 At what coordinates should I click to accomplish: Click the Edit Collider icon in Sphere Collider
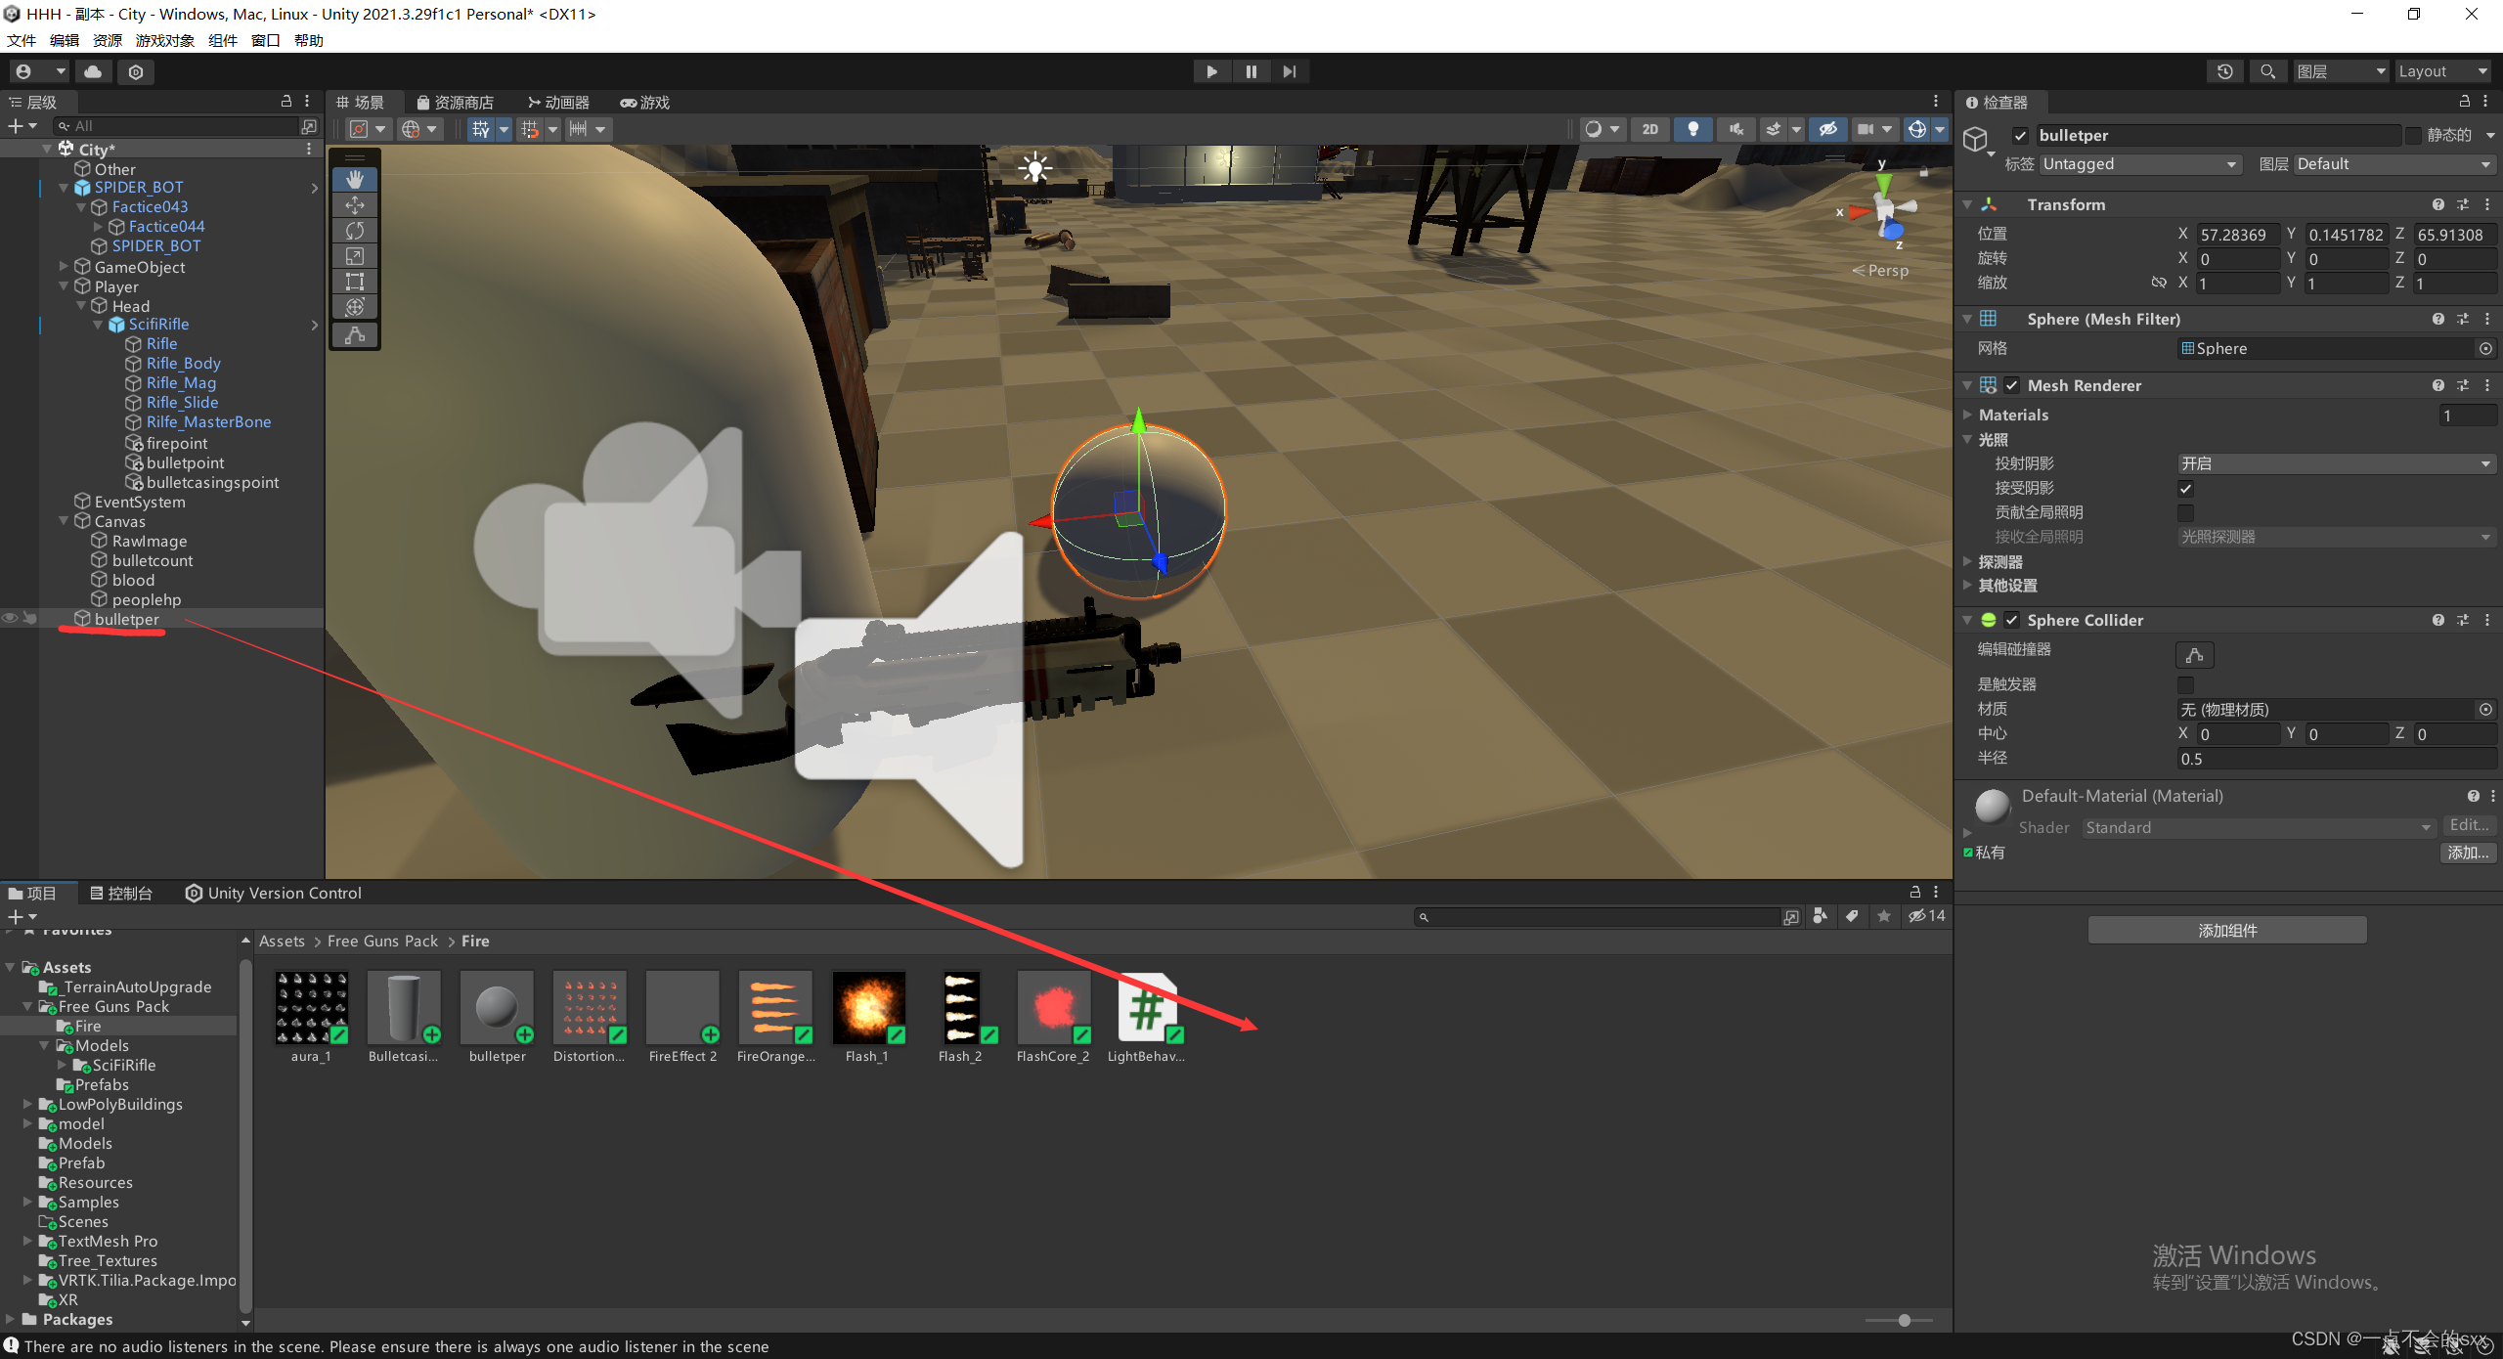point(2194,655)
